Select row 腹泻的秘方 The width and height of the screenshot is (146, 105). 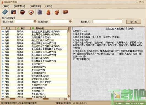pos(34,64)
